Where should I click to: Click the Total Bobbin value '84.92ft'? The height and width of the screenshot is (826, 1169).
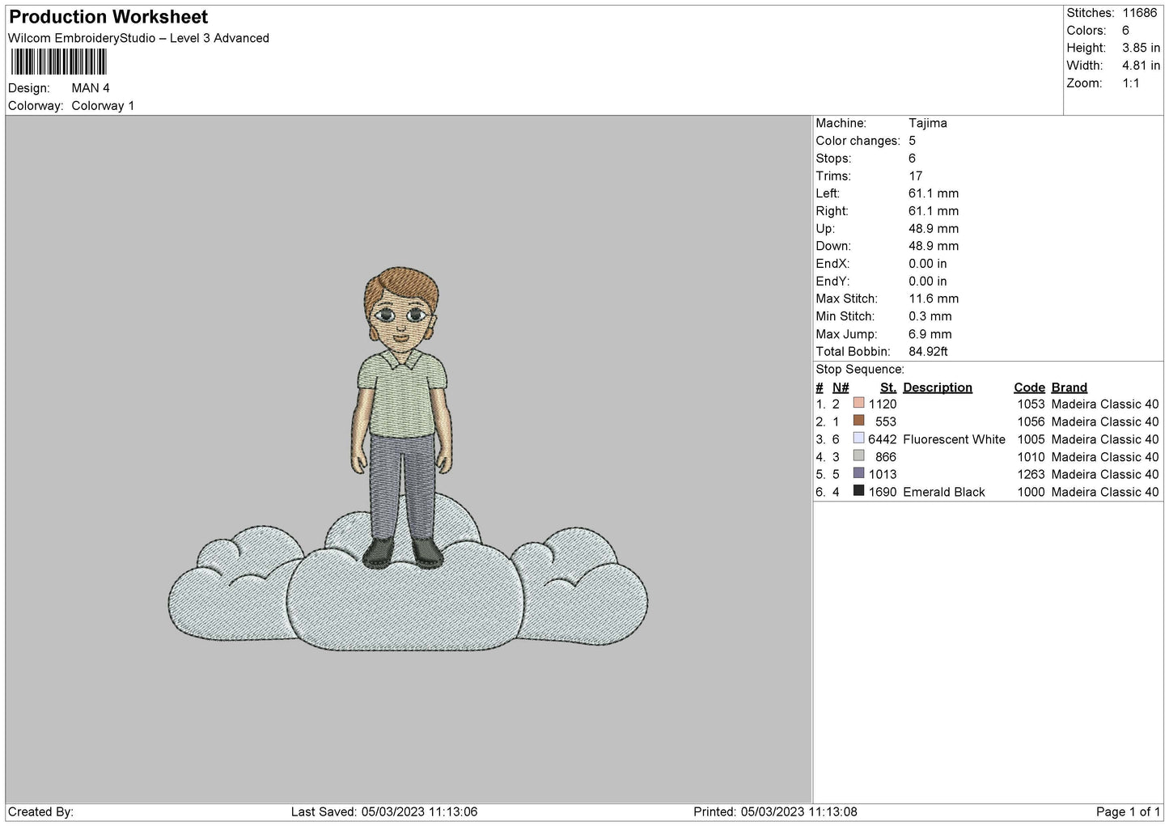coord(929,352)
